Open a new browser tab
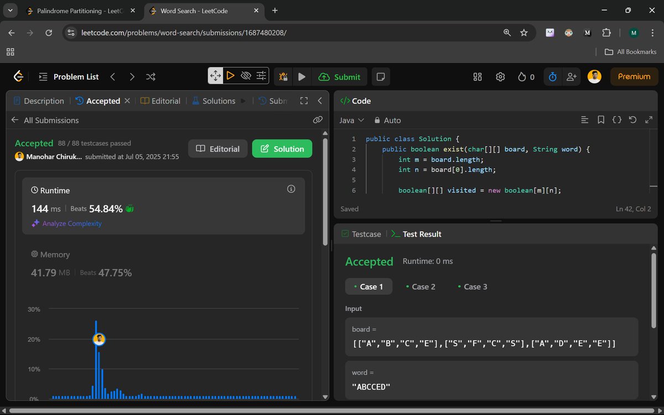The height and width of the screenshot is (415, 664). pyautogui.click(x=275, y=11)
